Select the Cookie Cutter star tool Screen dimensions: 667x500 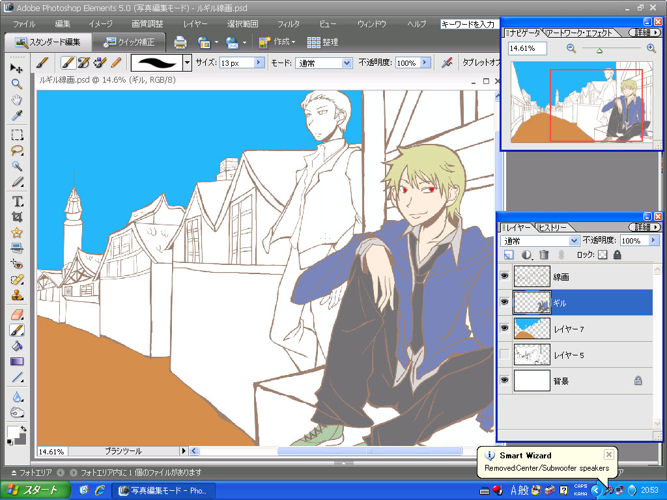(x=16, y=232)
